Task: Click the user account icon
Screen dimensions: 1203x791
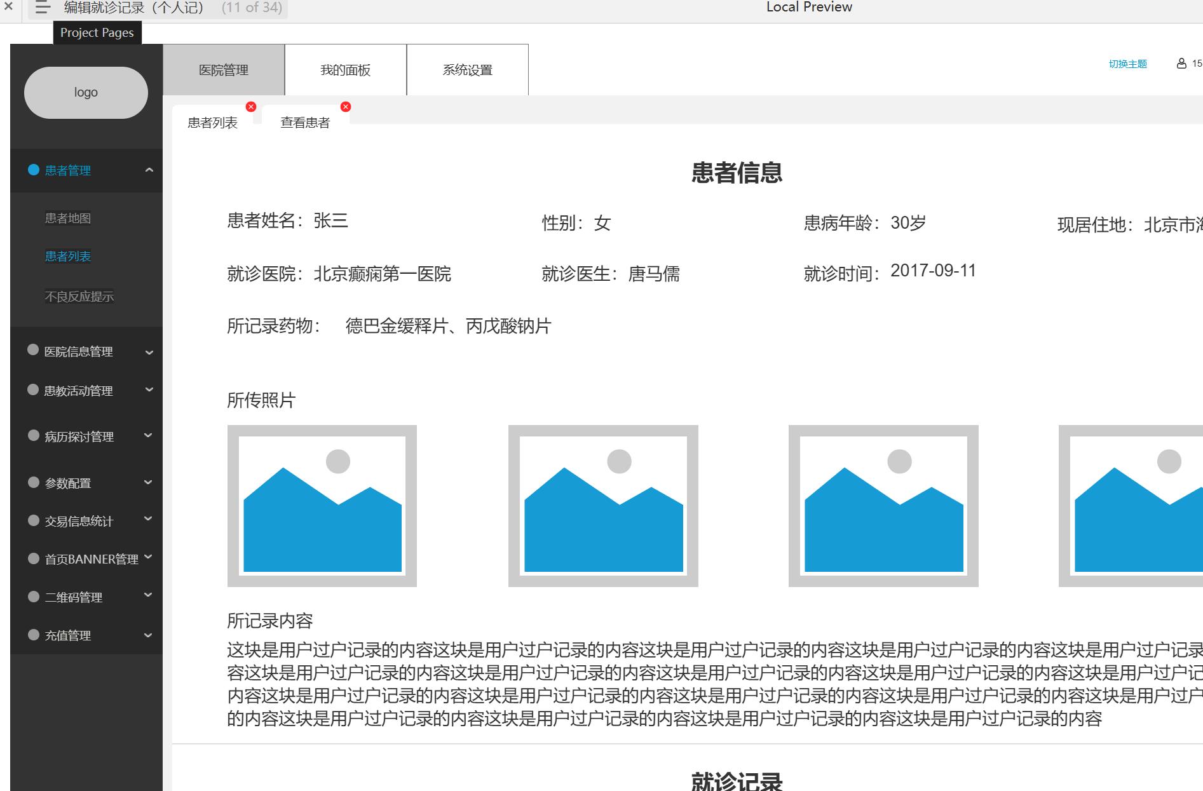Action: [1181, 64]
